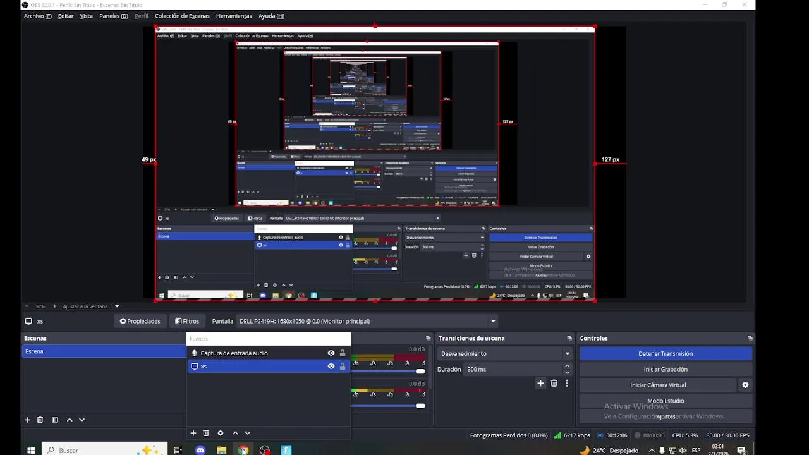Click Detener Transmisión button
This screenshot has width=809, height=455.
pos(666,354)
